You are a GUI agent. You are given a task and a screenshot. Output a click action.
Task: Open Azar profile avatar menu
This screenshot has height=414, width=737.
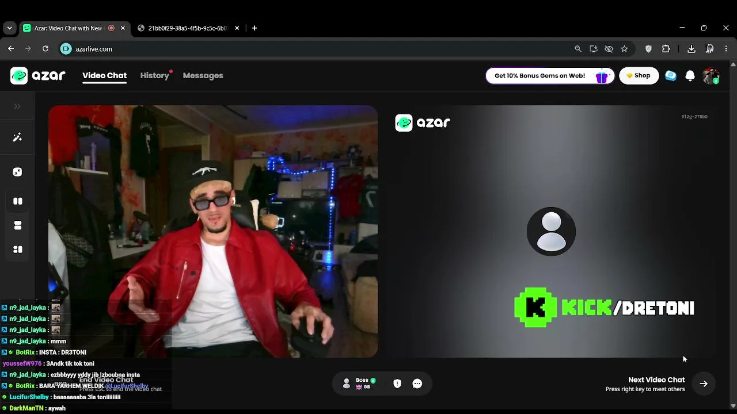coord(711,76)
